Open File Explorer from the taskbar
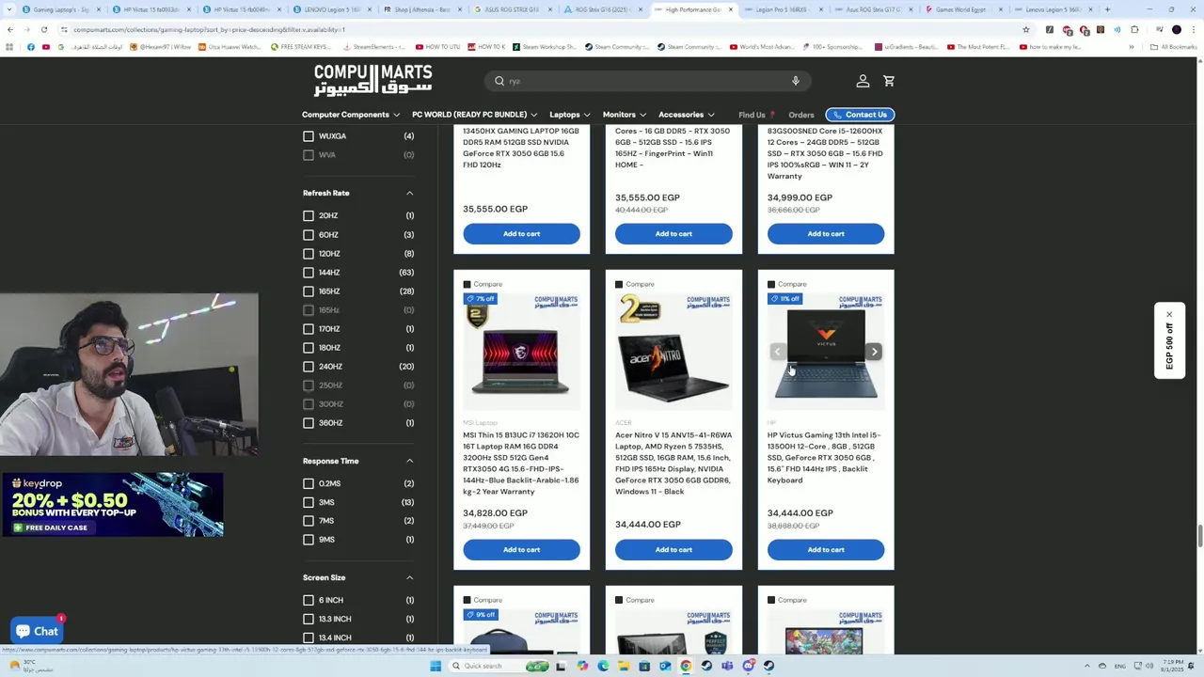 (x=624, y=666)
